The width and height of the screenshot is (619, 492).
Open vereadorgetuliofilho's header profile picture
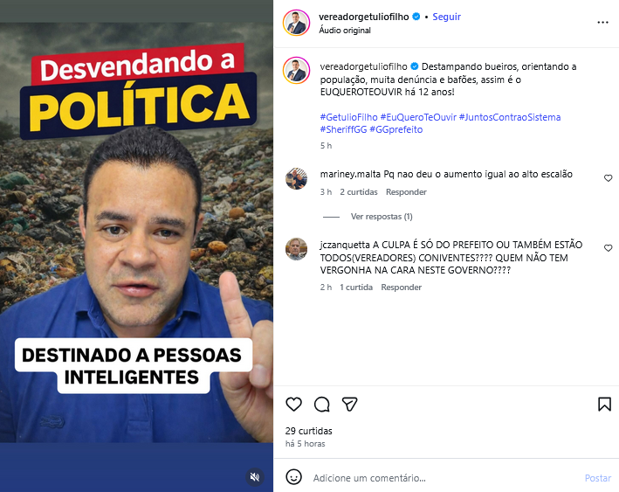pos(297,23)
